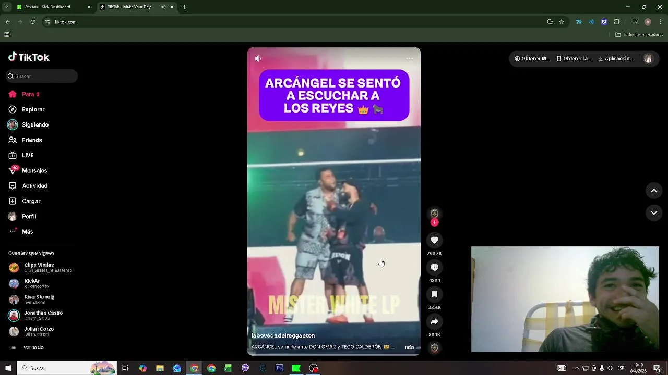Viewport: 668px width, 375px height.
Task: Open the Actividad notifications
Action: pos(28,186)
